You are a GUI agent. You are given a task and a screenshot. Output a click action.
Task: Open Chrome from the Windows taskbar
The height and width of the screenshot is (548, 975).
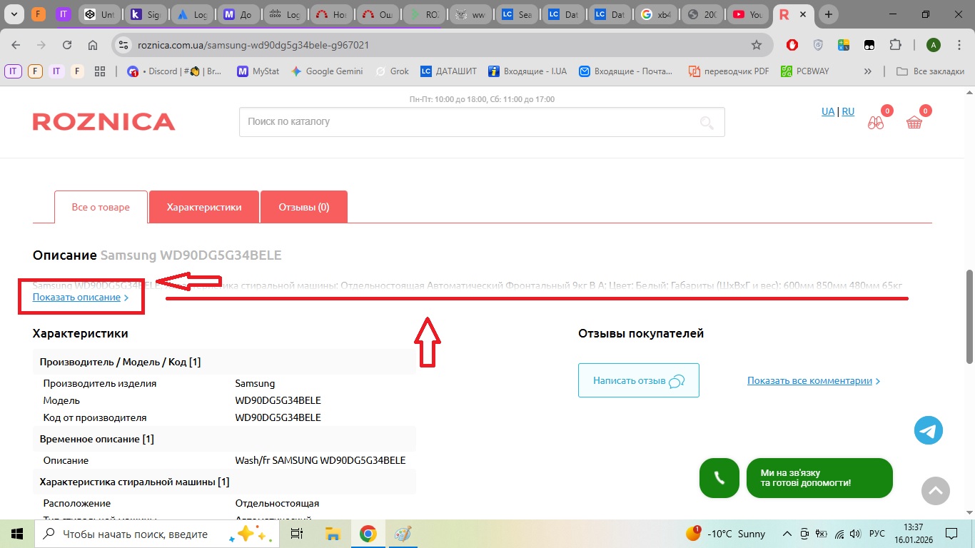(x=368, y=534)
